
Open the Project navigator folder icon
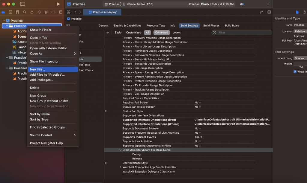(3, 12)
